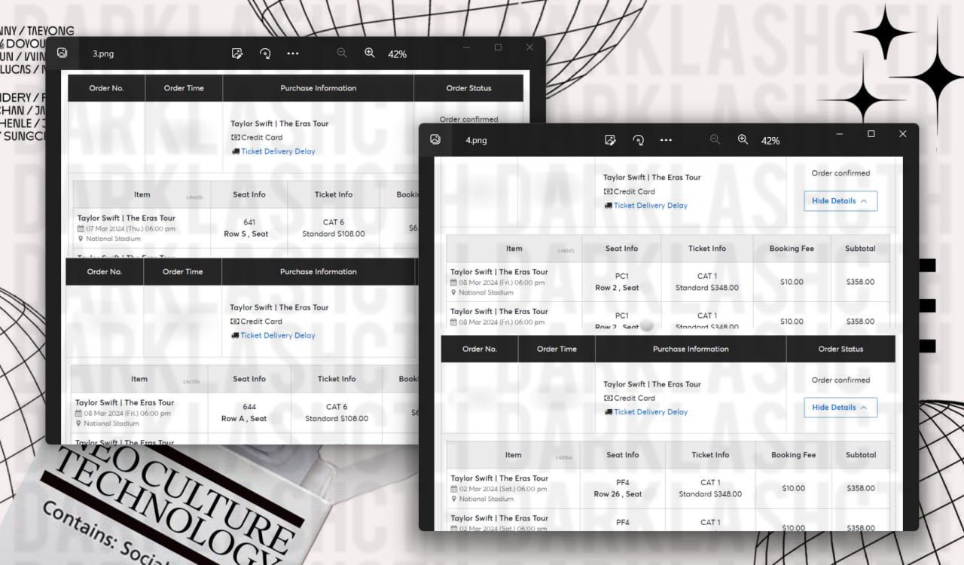Select the seat number 641 cell

click(x=249, y=222)
